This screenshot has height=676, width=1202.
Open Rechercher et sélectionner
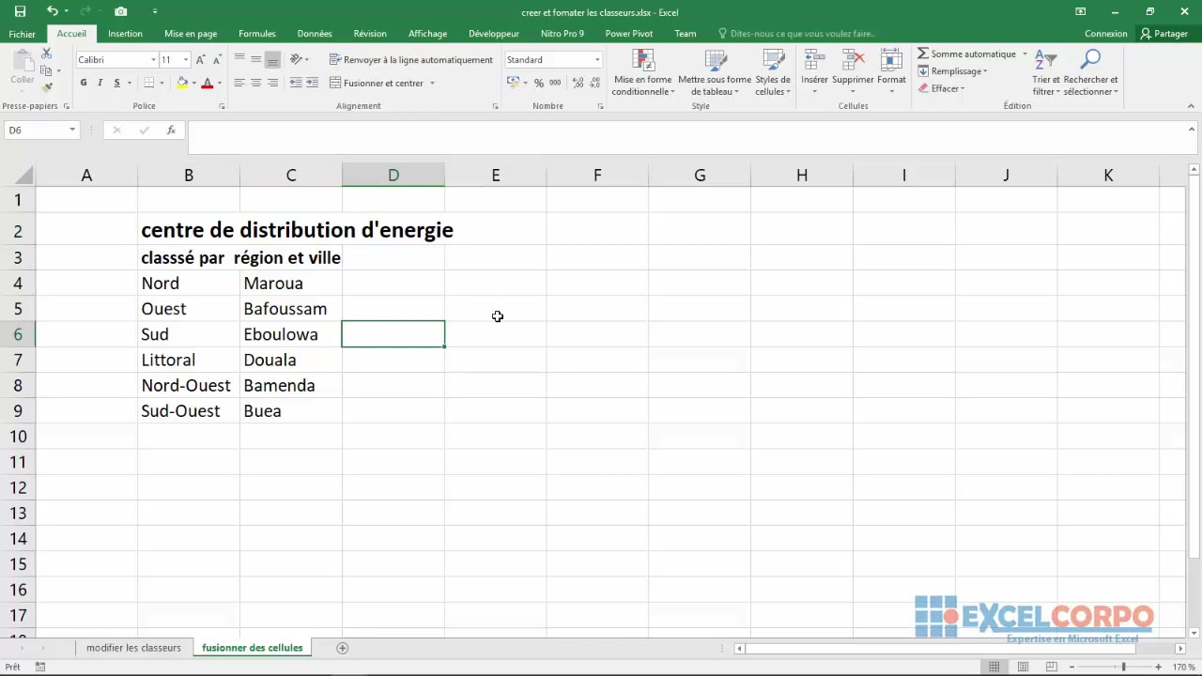(1090, 72)
